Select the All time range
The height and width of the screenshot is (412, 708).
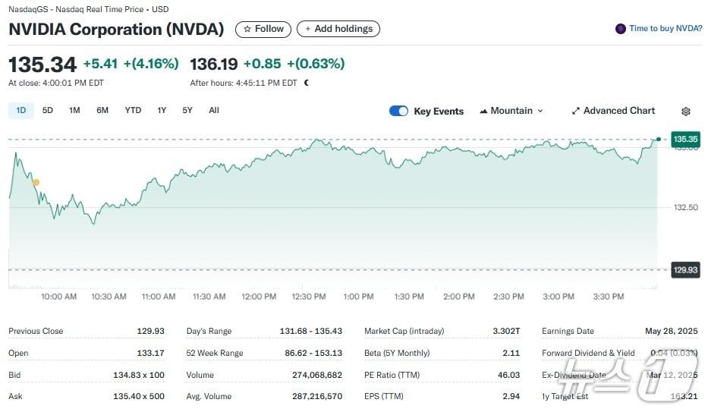[x=214, y=110]
